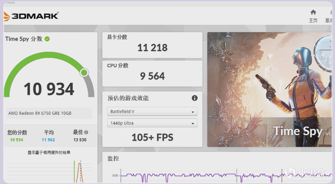The width and height of the screenshot is (335, 184).
Task: Click the 显卡分数 label
Action: pyautogui.click(x=117, y=37)
